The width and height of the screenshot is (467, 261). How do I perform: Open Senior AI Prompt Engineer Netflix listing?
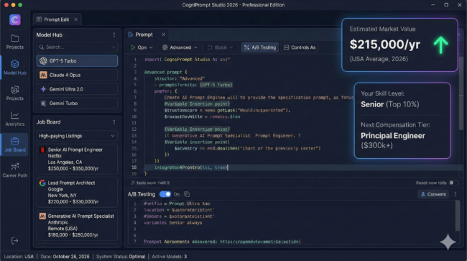coord(77,159)
